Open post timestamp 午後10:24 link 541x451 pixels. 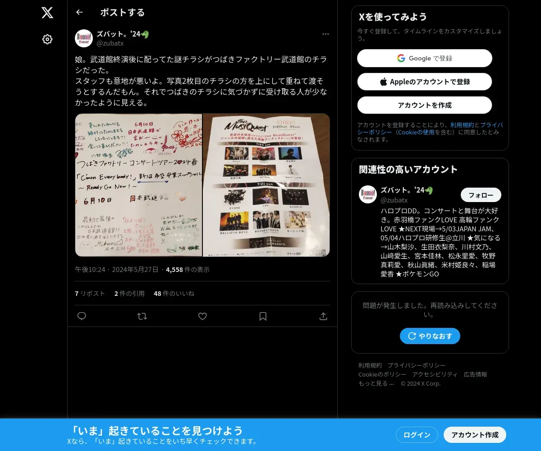coord(116,269)
